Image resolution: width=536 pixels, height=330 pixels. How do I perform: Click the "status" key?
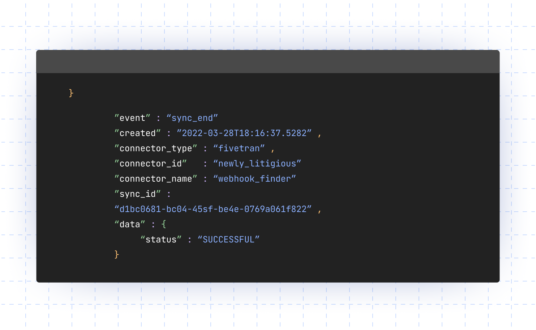(161, 240)
